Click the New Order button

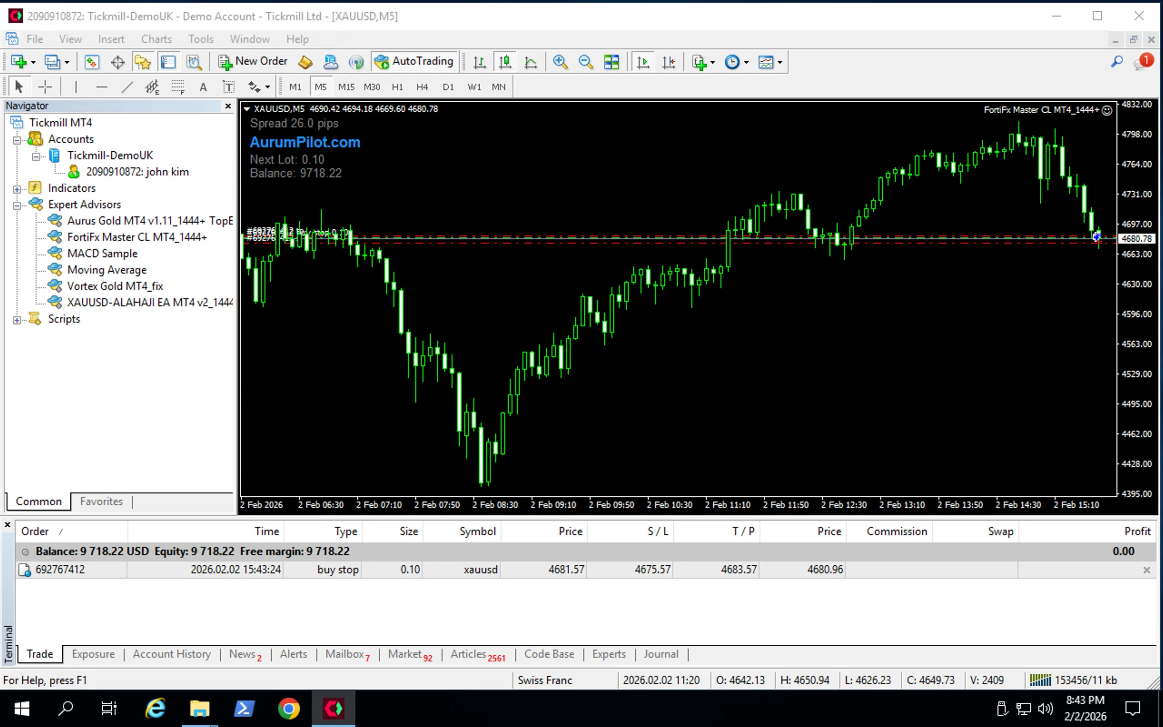pos(253,61)
